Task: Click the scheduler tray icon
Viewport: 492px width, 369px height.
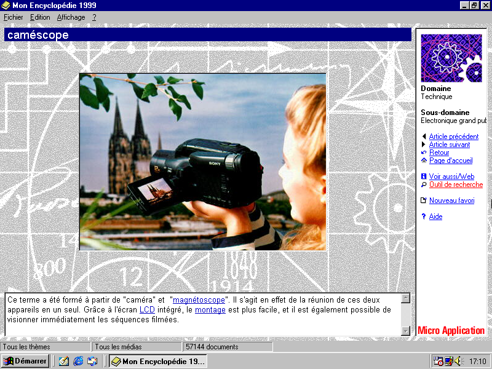Action: [438, 361]
